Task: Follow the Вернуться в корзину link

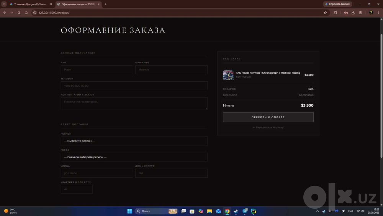Action: [x=268, y=127]
